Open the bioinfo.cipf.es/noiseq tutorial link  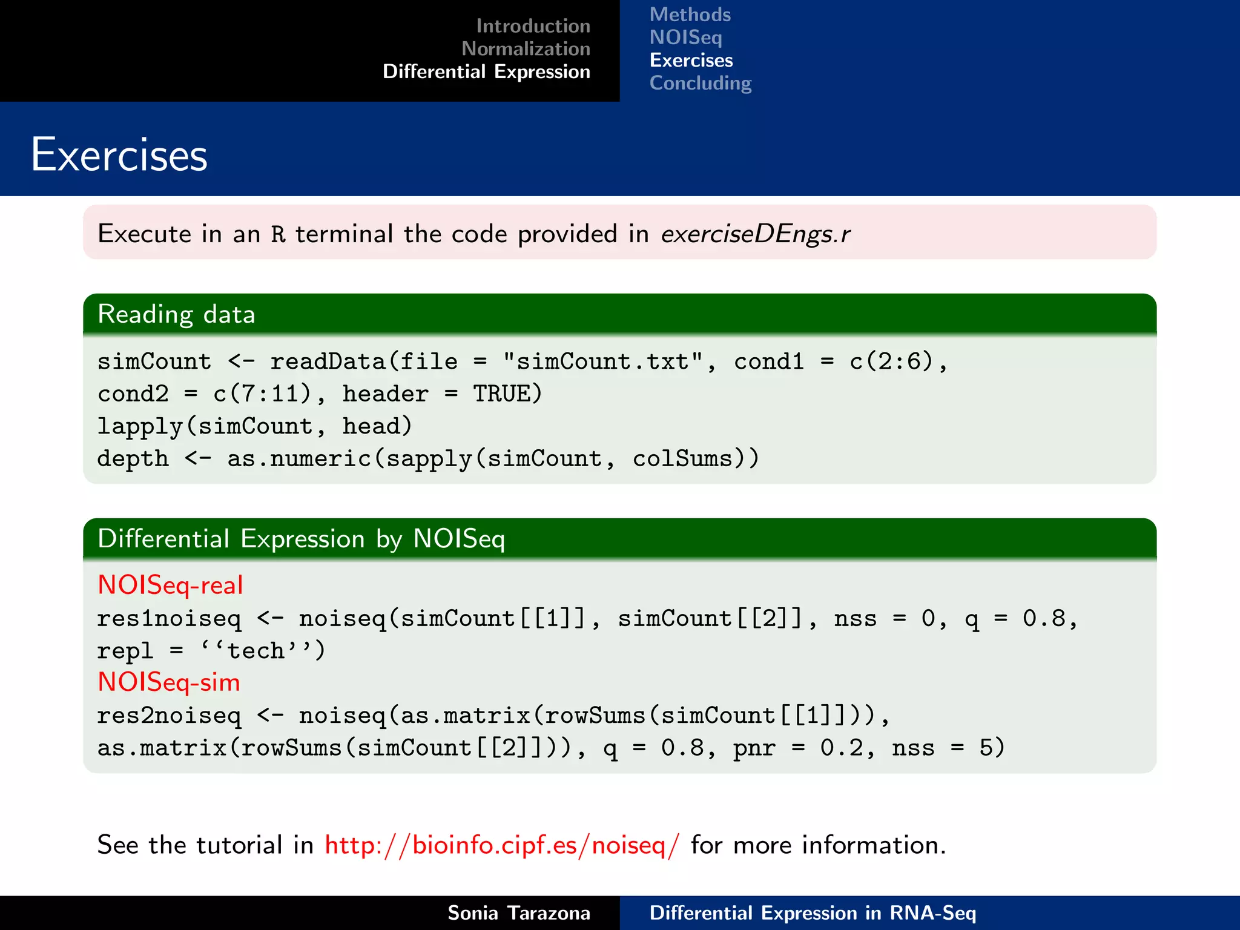tap(503, 845)
